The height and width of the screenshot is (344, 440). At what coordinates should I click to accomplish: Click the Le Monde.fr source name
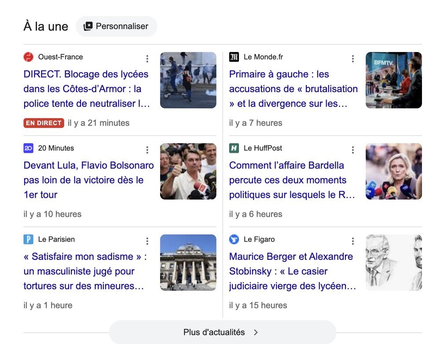(263, 57)
